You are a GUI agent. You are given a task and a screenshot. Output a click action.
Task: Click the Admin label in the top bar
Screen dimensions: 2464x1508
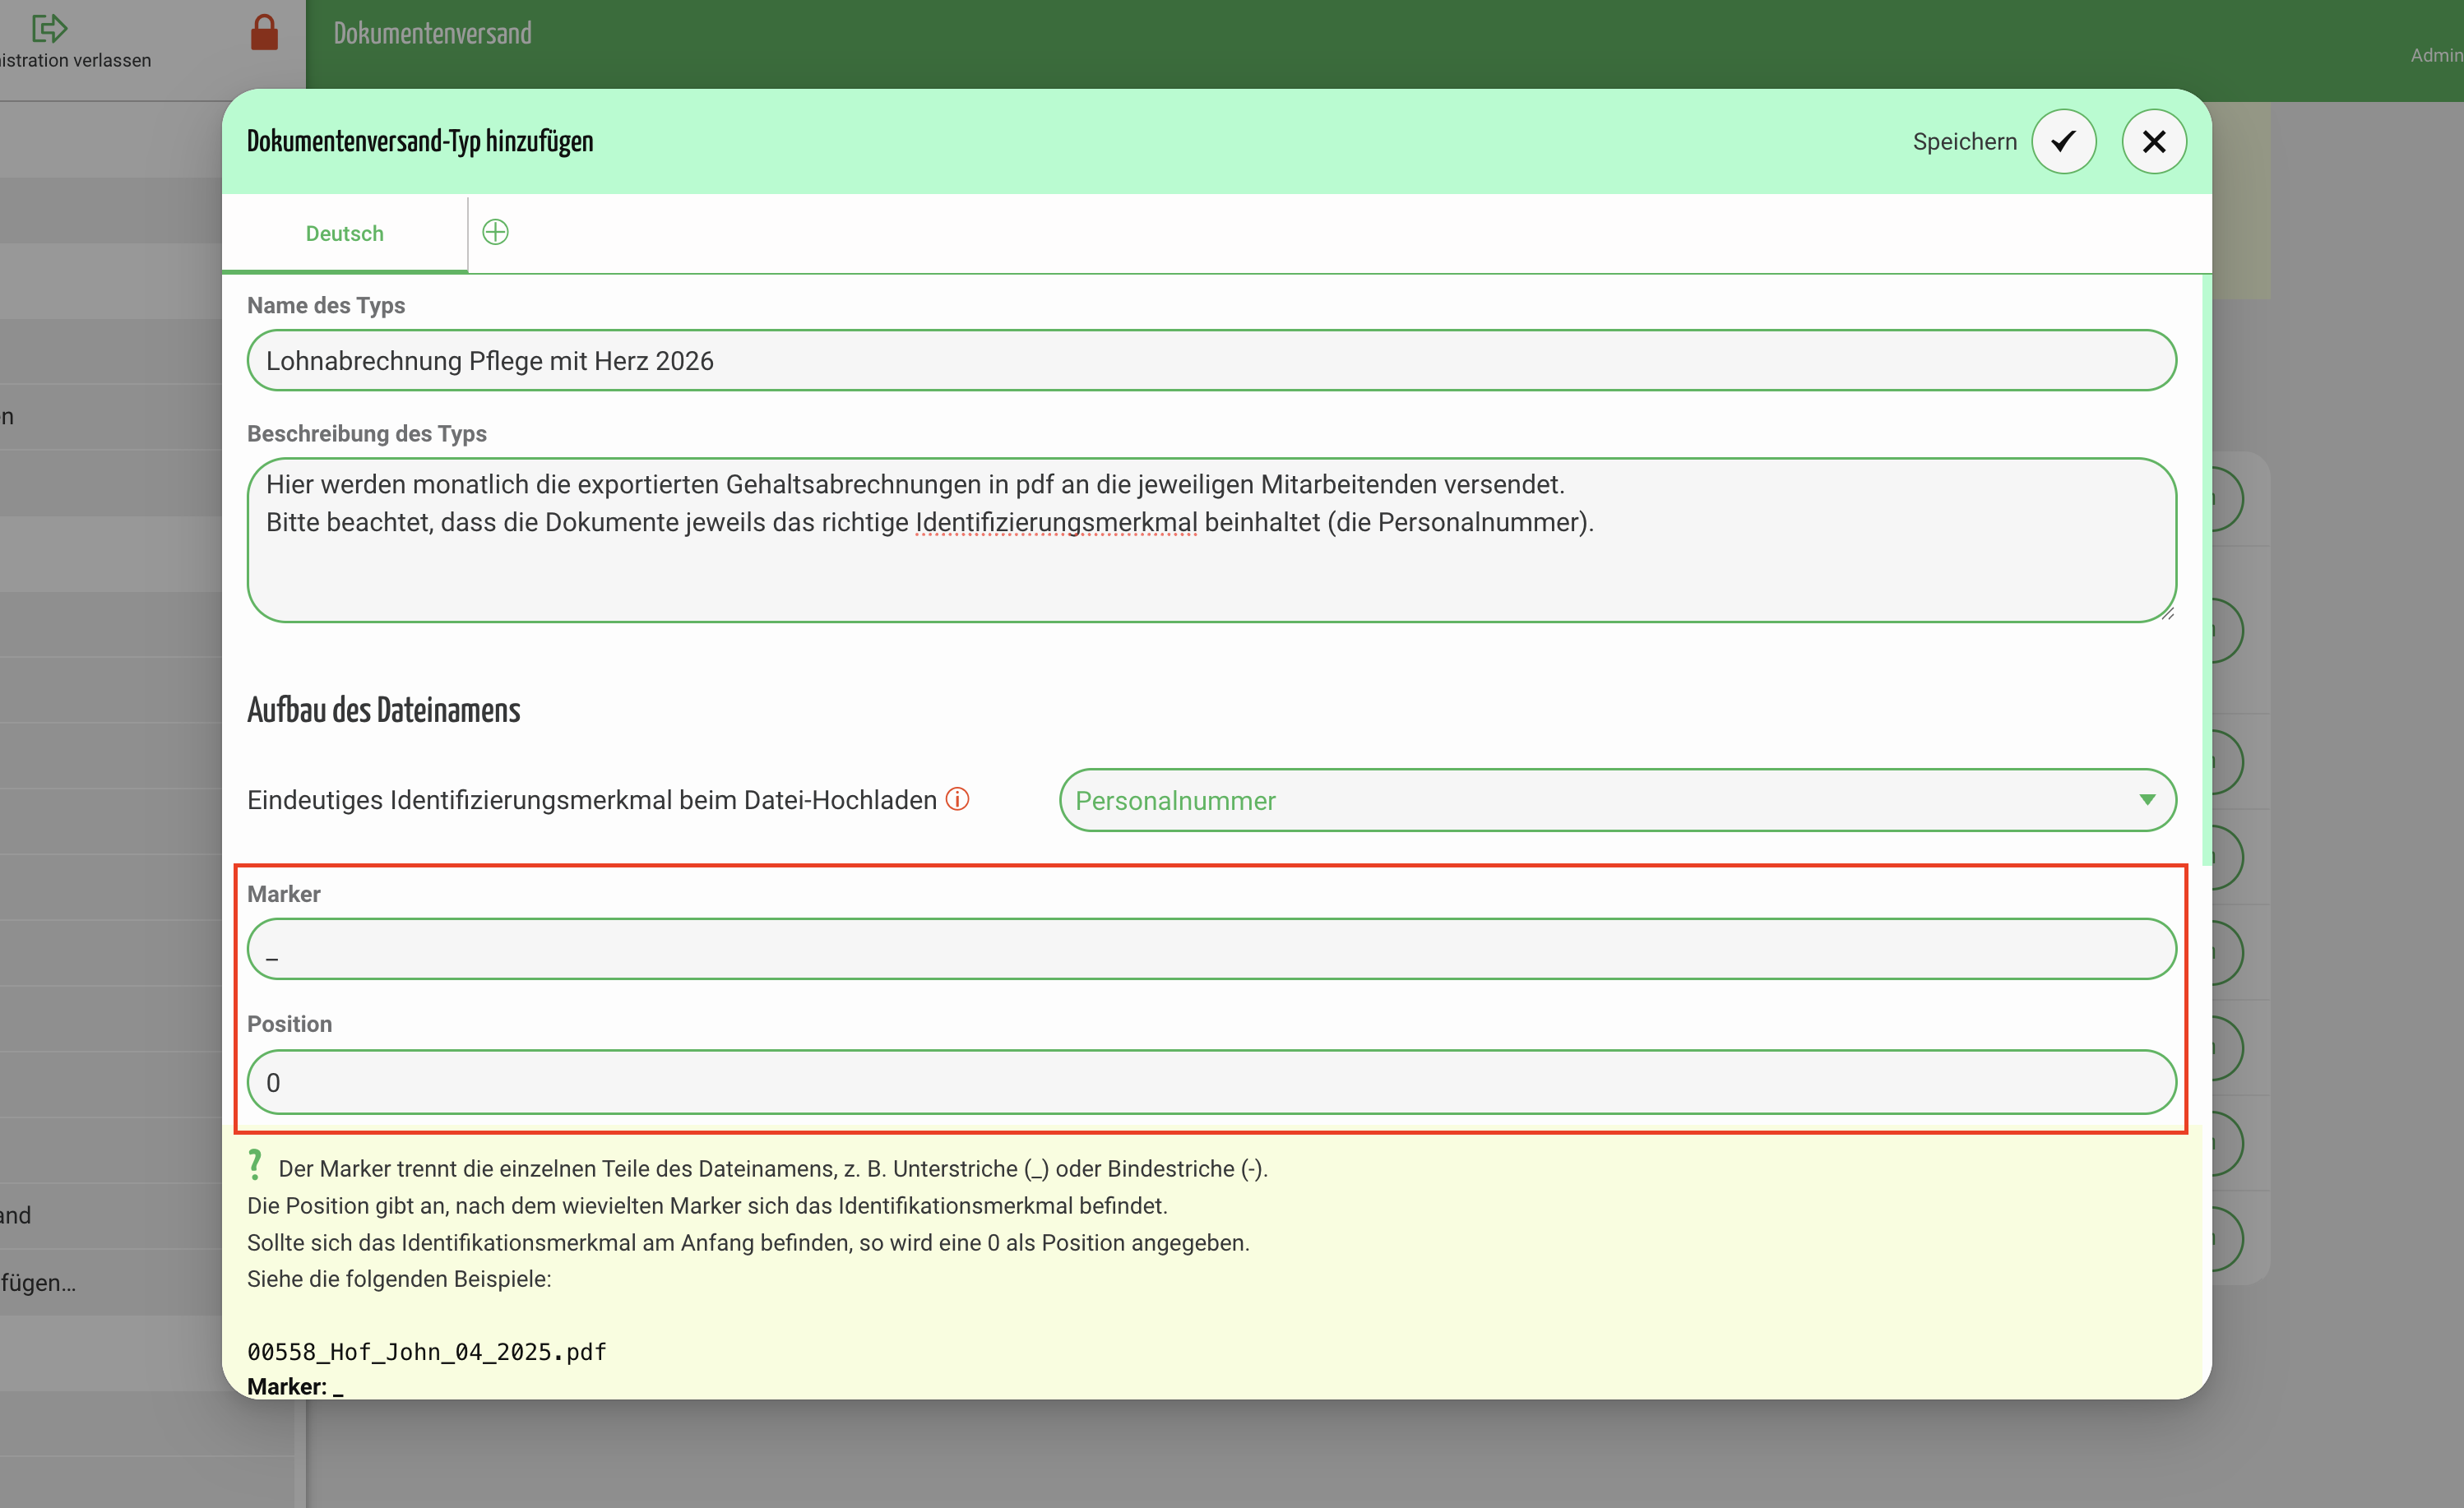[x=2436, y=55]
